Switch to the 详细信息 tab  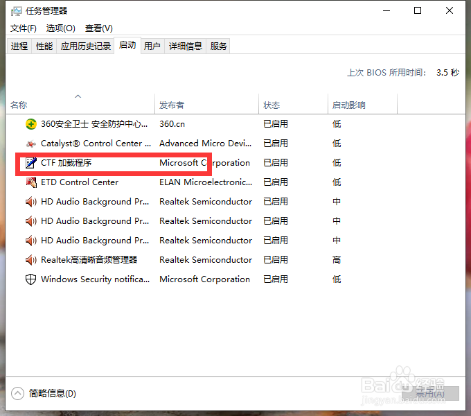pos(186,46)
